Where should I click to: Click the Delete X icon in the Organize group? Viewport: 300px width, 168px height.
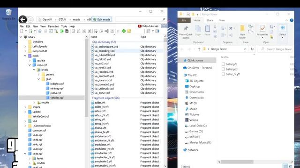231,28
